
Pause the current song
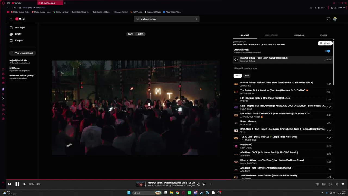[x=17, y=184]
